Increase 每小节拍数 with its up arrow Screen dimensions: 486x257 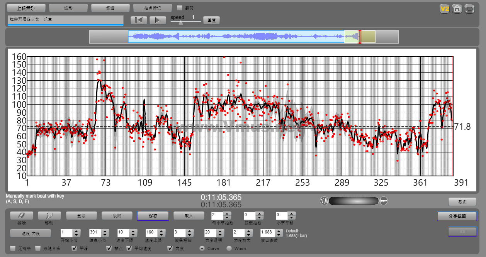tap(227, 213)
